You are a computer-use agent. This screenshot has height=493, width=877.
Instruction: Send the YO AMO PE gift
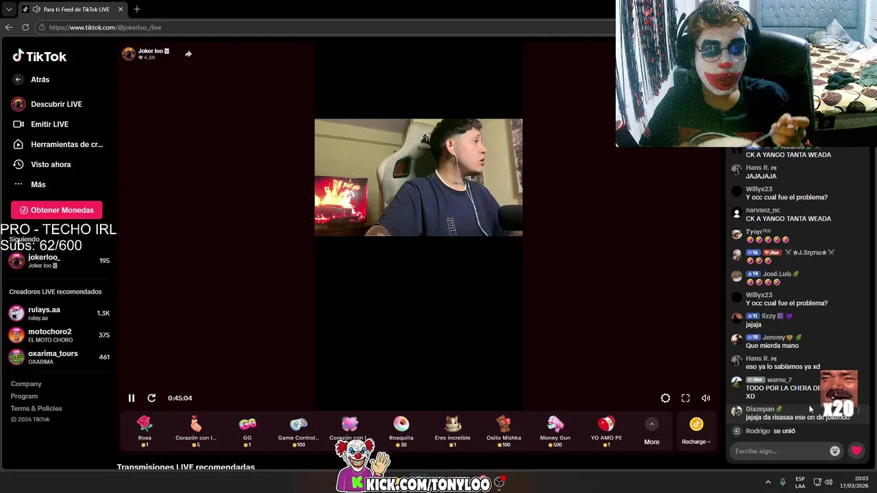coord(606,431)
